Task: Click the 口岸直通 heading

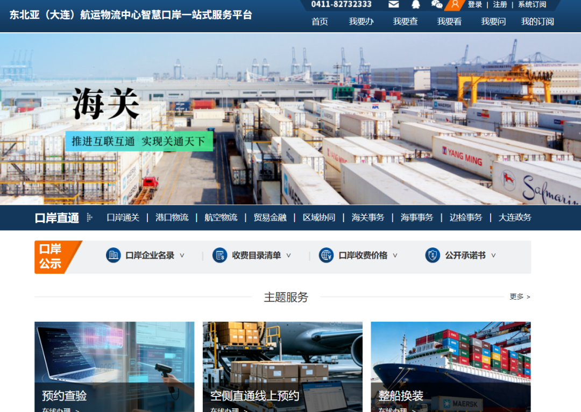Action: click(x=56, y=218)
